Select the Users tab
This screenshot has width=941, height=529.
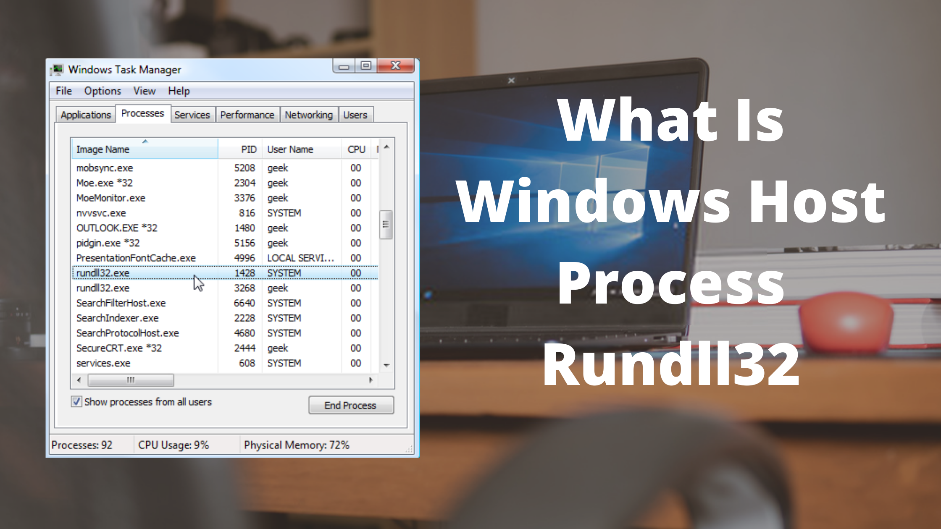pyautogui.click(x=354, y=114)
